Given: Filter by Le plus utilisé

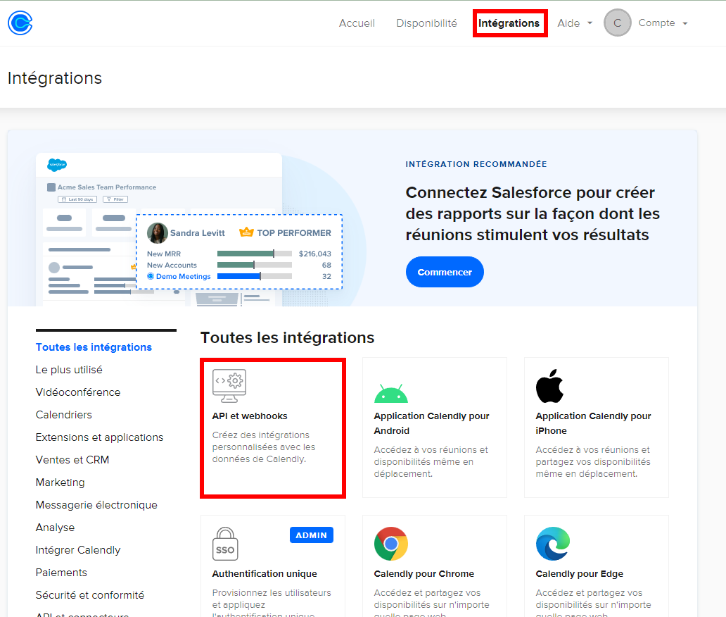Looking at the screenshot, I should click(x=69, y=370).
